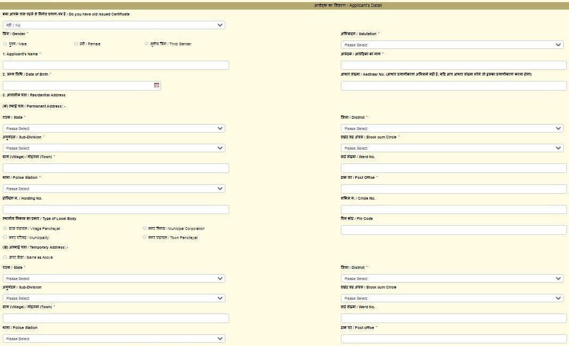
Task: Expand Permanent Address Block cum Circle dropdown
Action: click(x=452, y=148)
